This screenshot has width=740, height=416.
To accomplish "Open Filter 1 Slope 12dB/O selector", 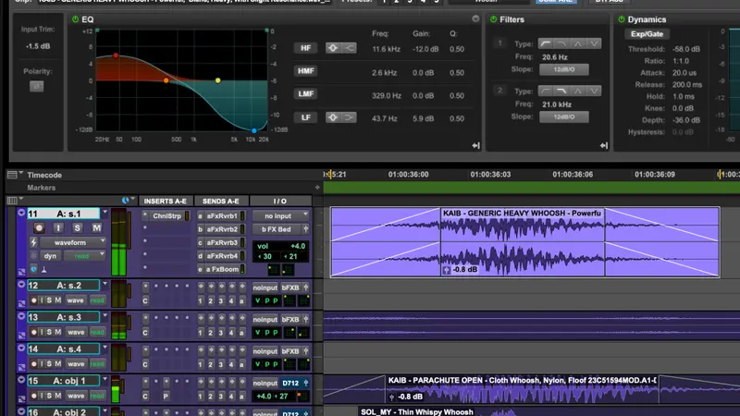I will [564, 69].
